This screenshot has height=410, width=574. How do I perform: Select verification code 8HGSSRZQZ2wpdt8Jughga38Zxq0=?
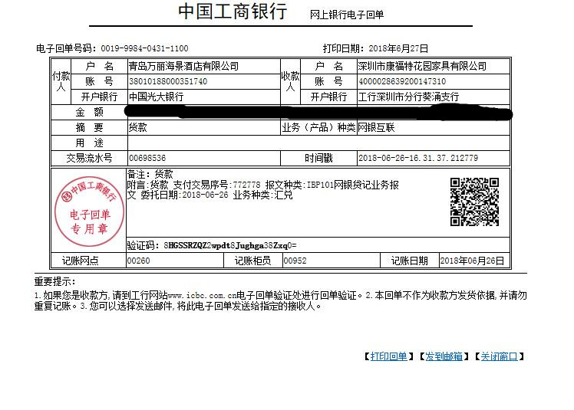coord(230,245)
